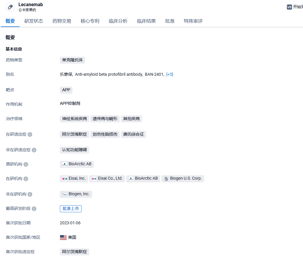This screenshot has height=261, width=303.
Task: Click info icon next to 非在研适应症
Action: (x=34, y=150)
